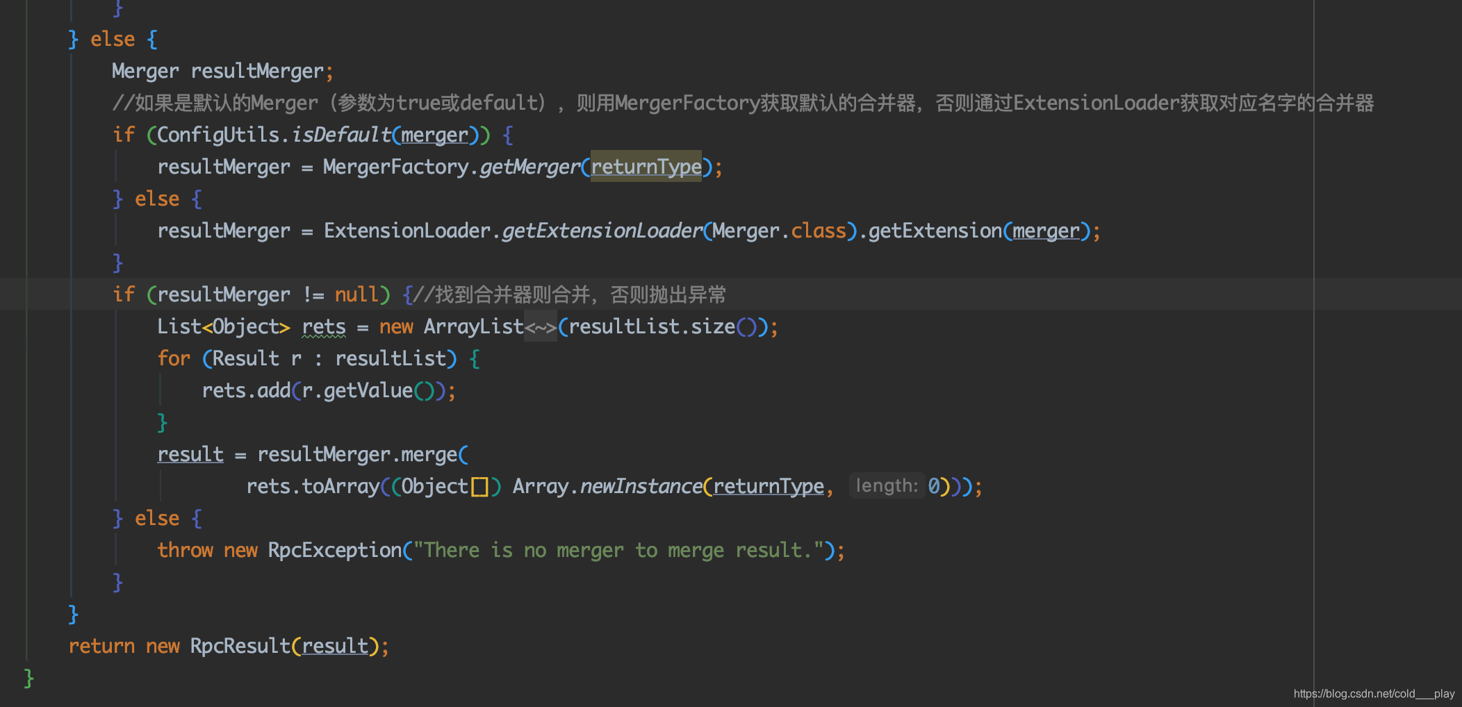The image size is (1462, 707).
Task: Click the List<Object> type declaration
Action: click(x=224, y=326)
